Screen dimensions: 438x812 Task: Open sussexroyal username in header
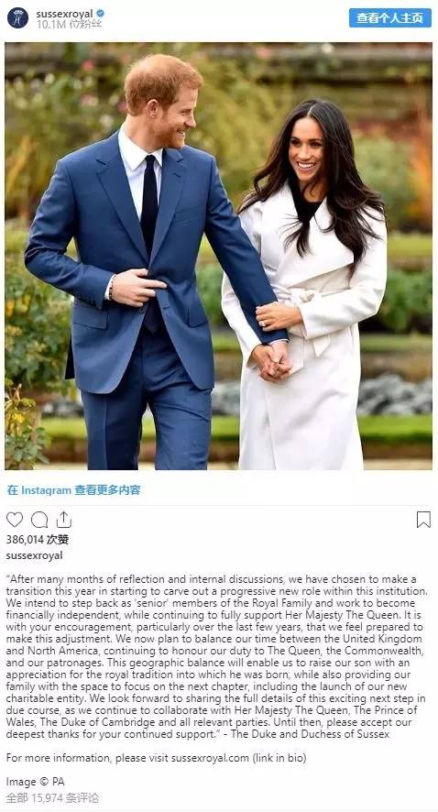coord(65,14)
